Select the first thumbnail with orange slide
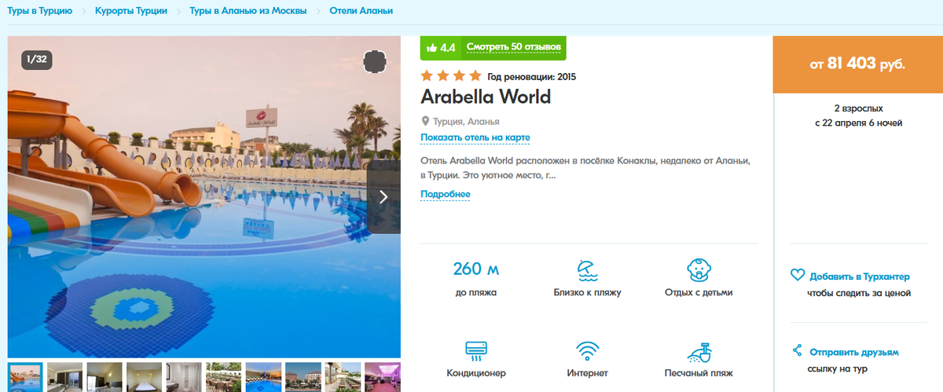The height and width of the screenshot is (392, 943). click(25, 376)
